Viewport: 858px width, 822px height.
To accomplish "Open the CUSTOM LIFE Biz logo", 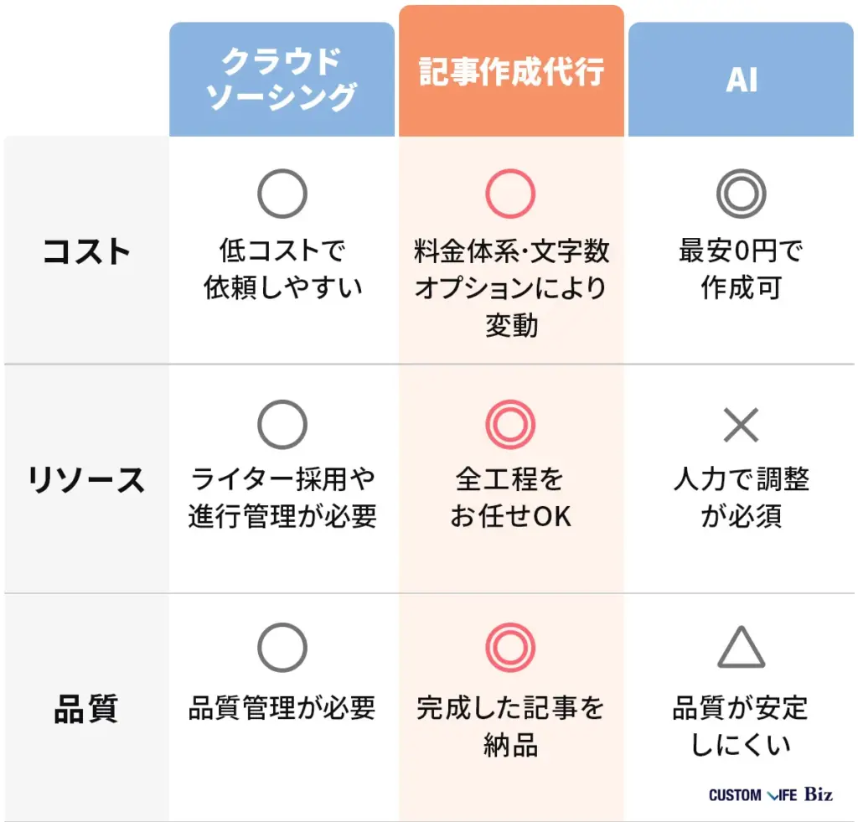I will (771, 794).
